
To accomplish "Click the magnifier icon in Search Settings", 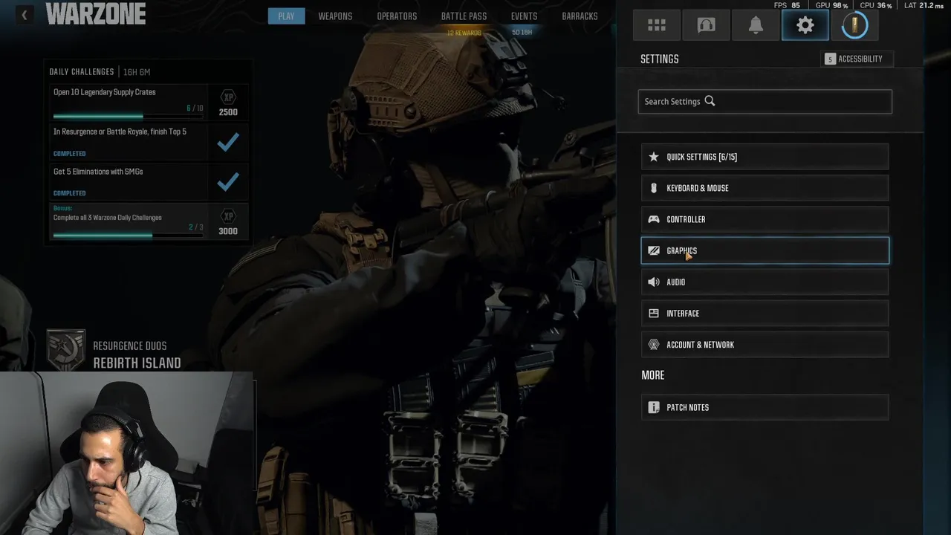I will [710, 101].
